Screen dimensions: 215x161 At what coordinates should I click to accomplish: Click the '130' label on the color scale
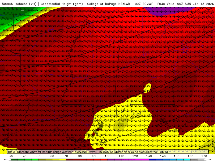pyautogui.click(x=149, y=156)
